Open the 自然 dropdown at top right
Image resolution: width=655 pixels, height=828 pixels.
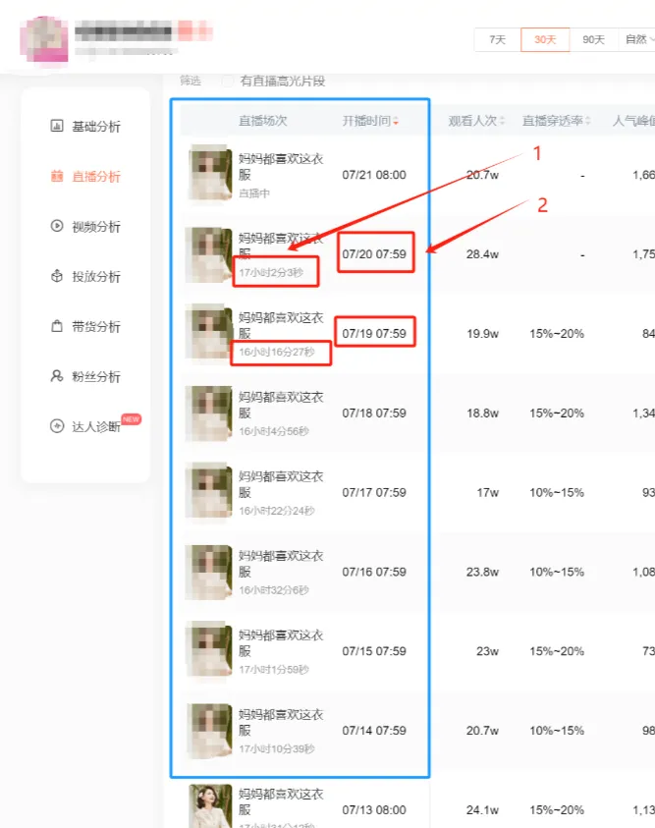pyautogui.click(x=638, y=39)
